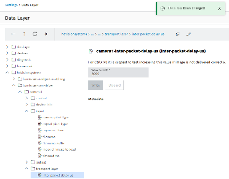This screenshot has height=179, width=229.
Task: Close the Data has been changed notification
Action: point(220,9)
